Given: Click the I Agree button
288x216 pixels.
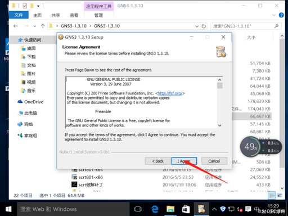Looking at the screenshot, I should 184,161.
